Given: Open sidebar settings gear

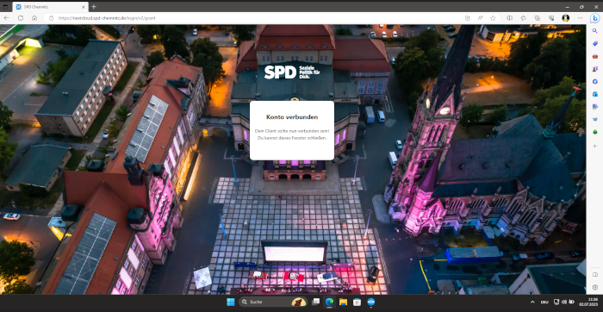Looking at the screenshot, I should click(x=595, y=287).
